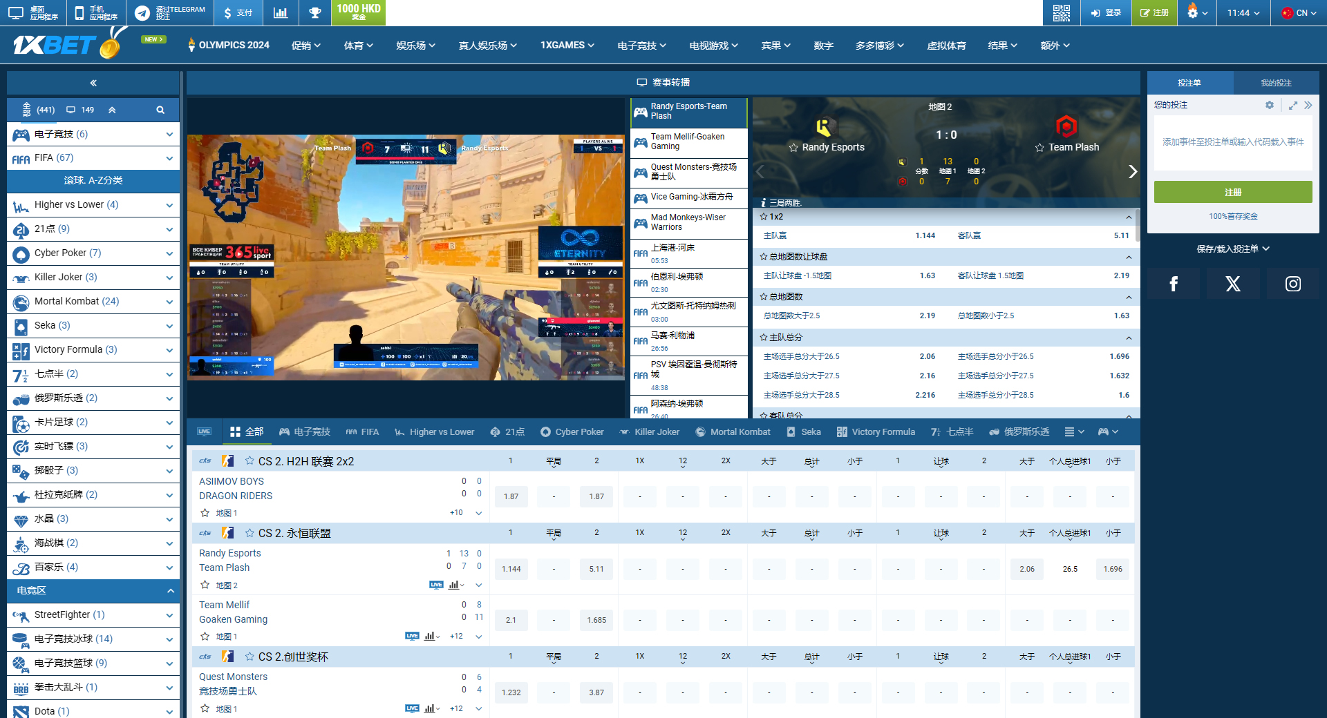Click 1000 HKD bonus button
The height and width of the screenshot is (718, 1327).
358,12
